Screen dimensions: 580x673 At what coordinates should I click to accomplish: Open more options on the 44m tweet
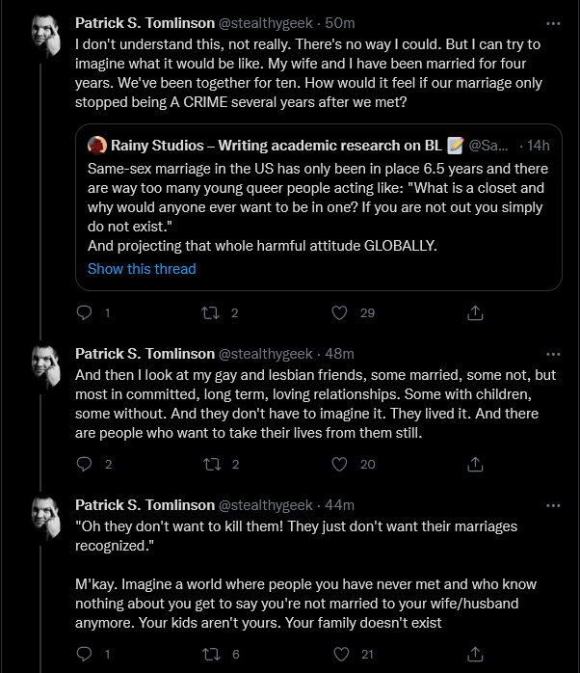(x=553, y=505)
